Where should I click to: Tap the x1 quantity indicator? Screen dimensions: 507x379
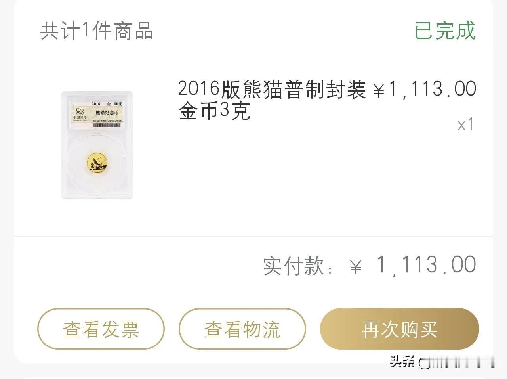466,125
